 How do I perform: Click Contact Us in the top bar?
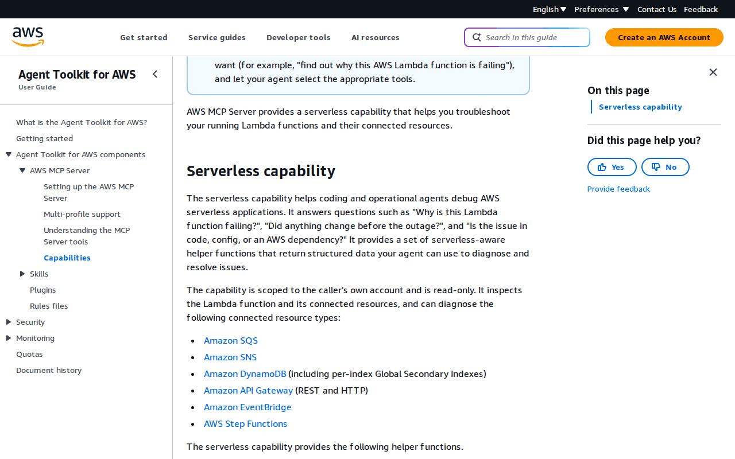click(657, 9)
